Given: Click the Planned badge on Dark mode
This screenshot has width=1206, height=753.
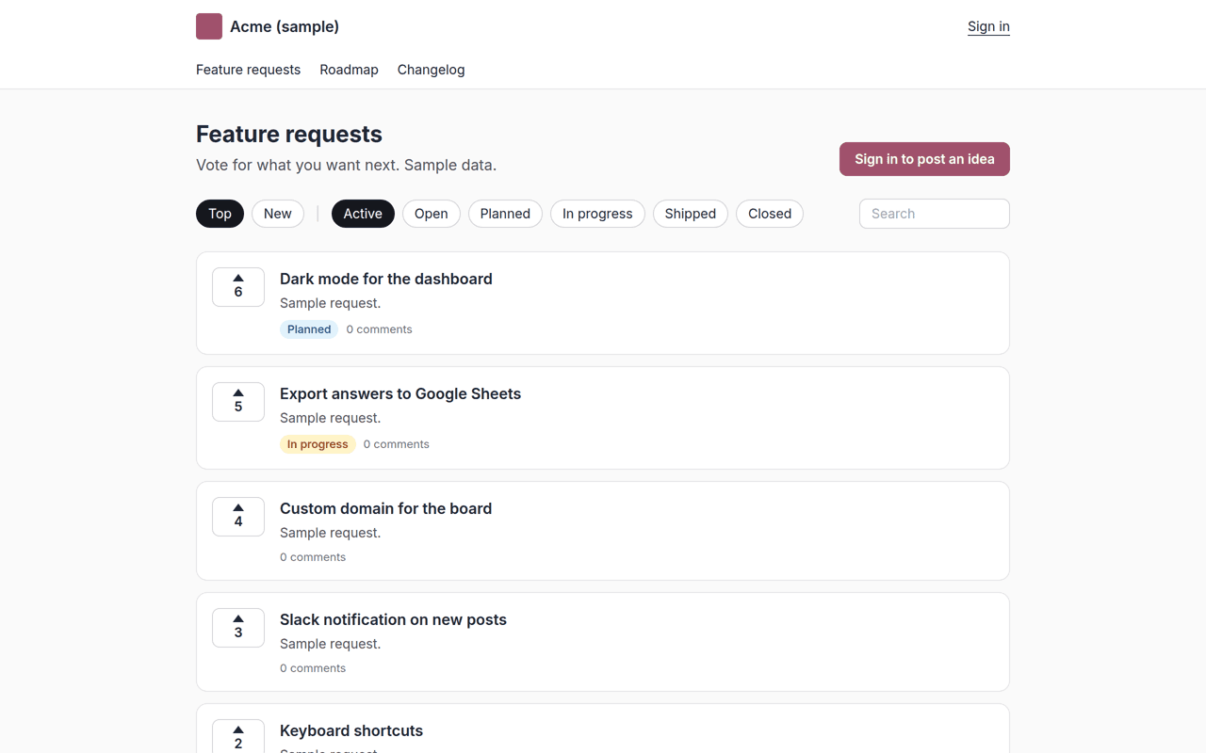Looking at the screenshot, I should pyautogui.click(x=309, y=329).
